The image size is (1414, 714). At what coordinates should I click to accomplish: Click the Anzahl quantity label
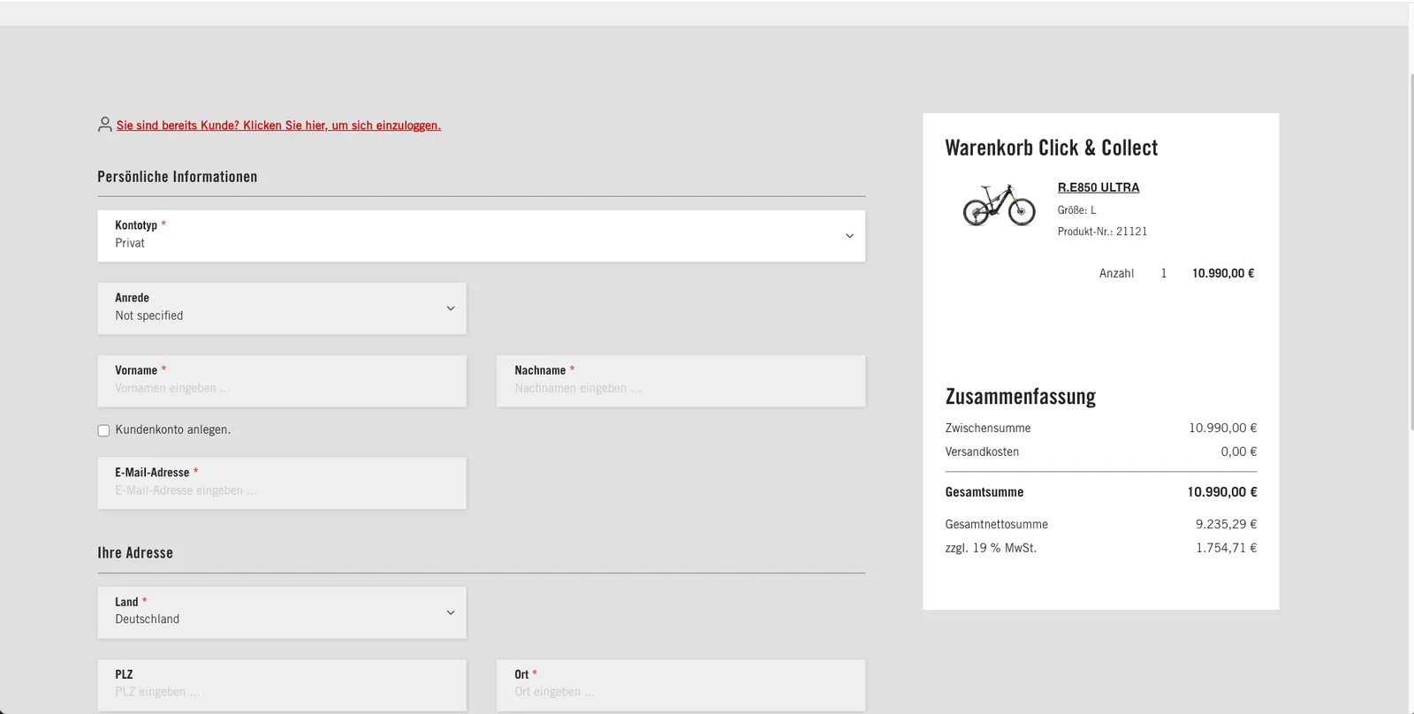click(1116, 274)
